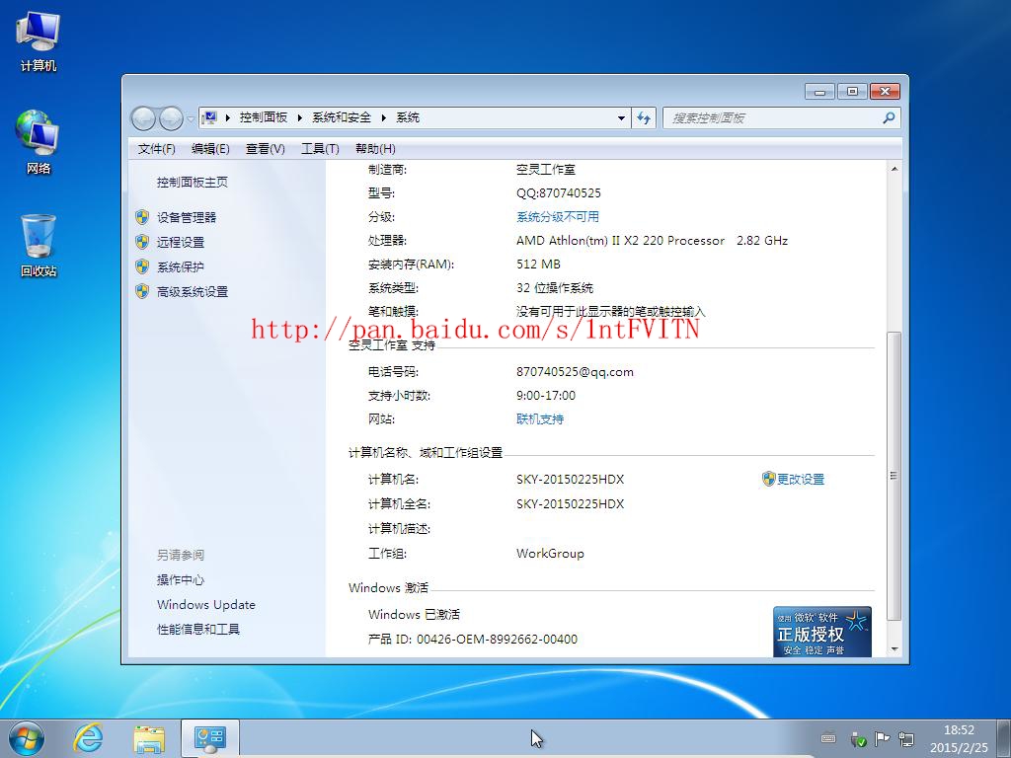Open 远程设置 link

click(x=181, y=243)
